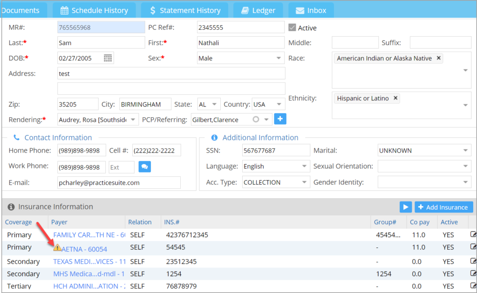
Task: Remove the Hispanic or Latino ethnicity tag
Action: click(x=395, y=98)
